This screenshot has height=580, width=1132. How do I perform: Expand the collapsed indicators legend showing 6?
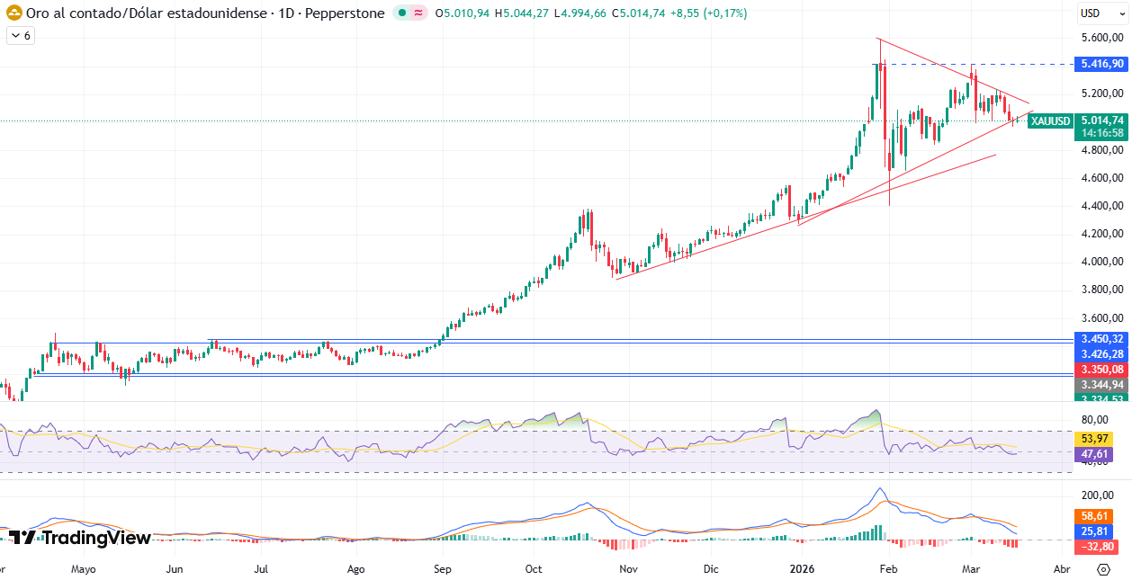(x=20, y=35)
